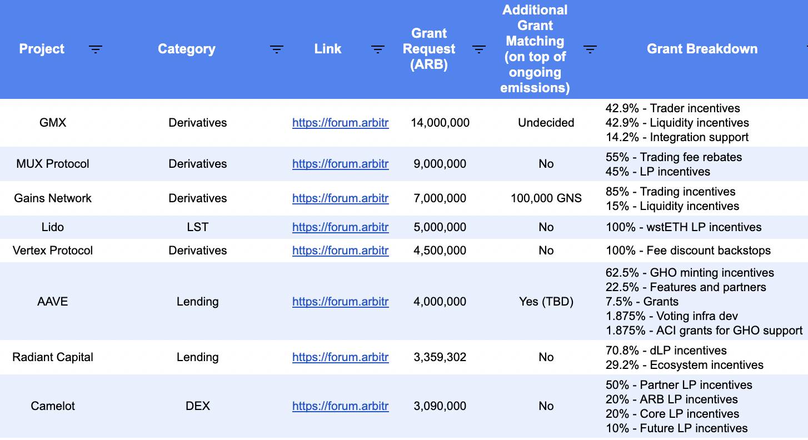Select the Grant Request (ARB) header
The image size is (808, 440).
(440, 49)
